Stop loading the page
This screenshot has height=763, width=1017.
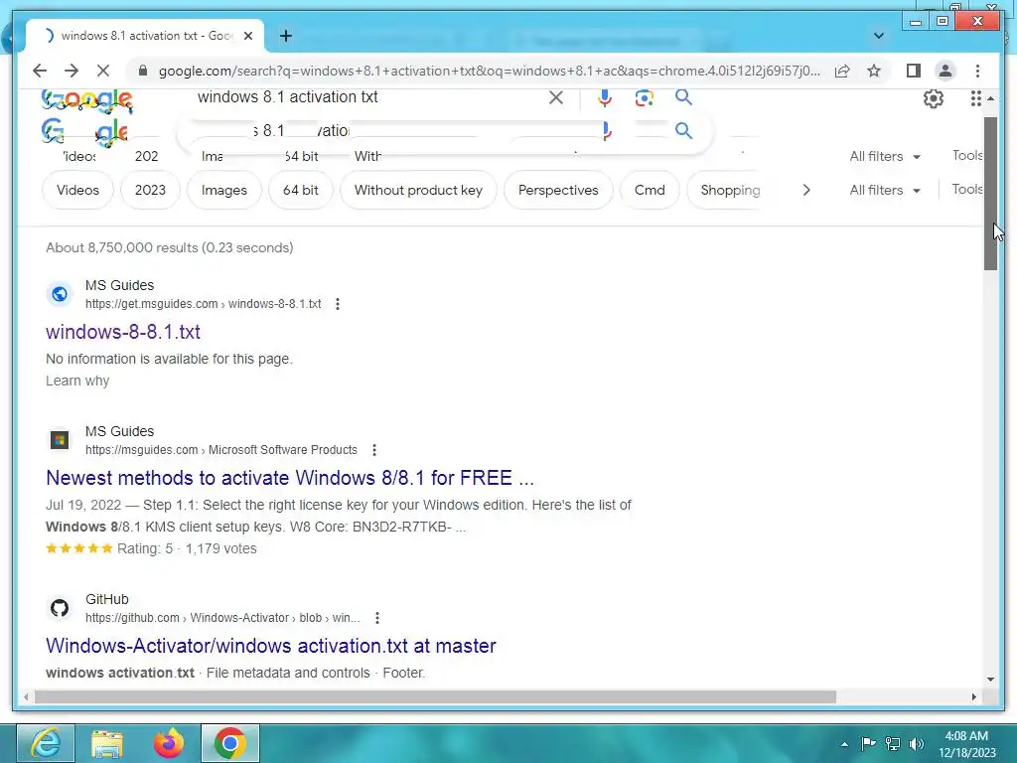click(103, 71)
